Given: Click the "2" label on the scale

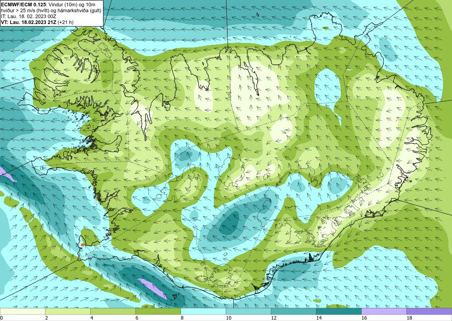Looking at the screenshot, I should tap(47, 318).
